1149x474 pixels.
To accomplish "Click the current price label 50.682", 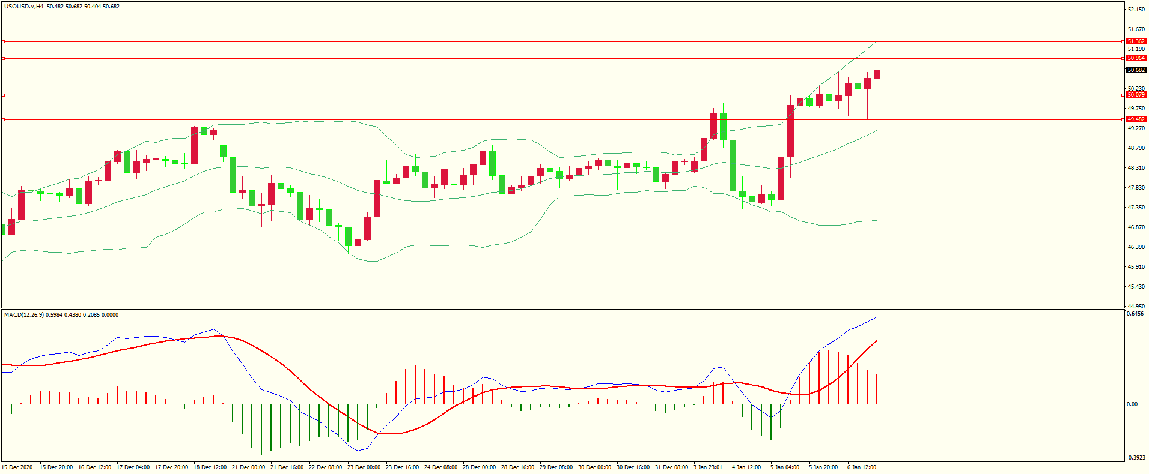I will 1135,70.
